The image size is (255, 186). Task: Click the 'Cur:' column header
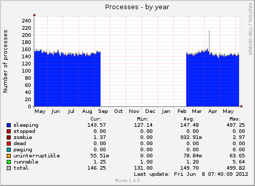tap(96, 119)
